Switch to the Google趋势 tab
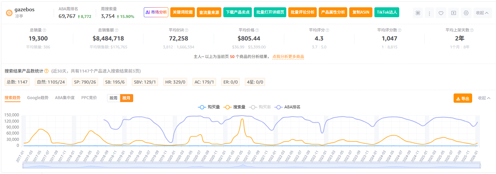 click(38, 98)
